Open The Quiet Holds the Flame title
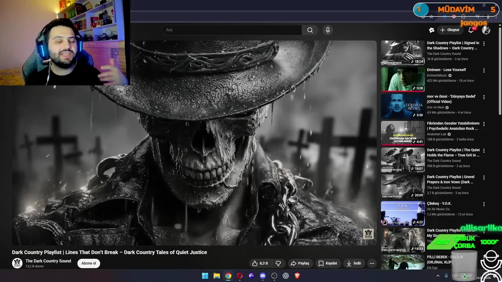The width and height of the screenshot is (502, 282). (453, 152)
